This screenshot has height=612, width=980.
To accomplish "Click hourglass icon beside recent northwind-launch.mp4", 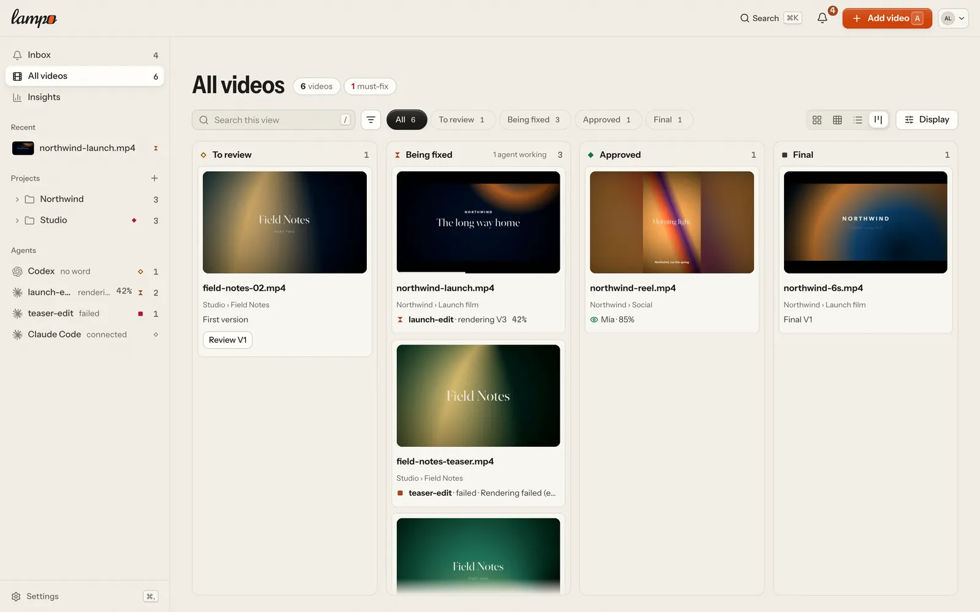I will coord(156,148).
